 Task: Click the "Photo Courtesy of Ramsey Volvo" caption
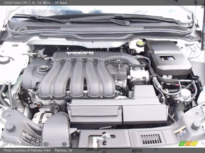coord(27,150)
